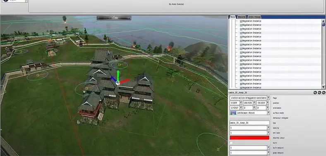Viewport: 326px width, 156px height.
Task: Click the glow amount value field
Action: [x=248, y=153]
